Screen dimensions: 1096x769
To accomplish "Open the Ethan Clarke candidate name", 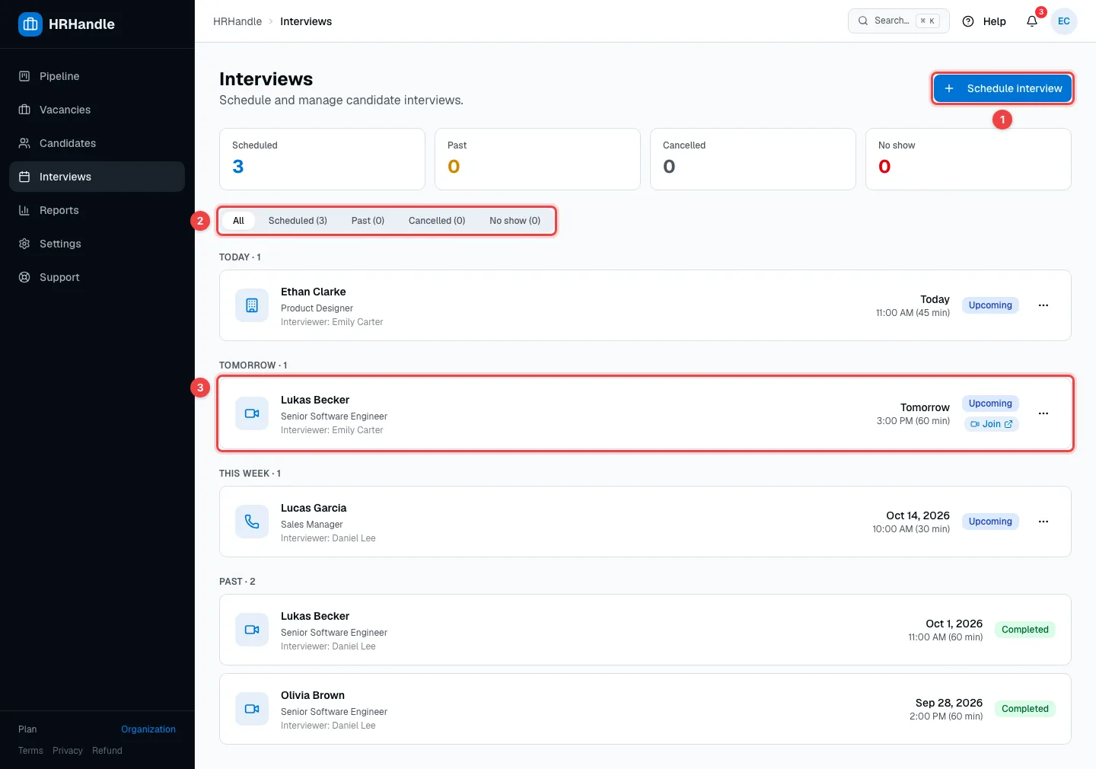I will [x=314, y=292].
